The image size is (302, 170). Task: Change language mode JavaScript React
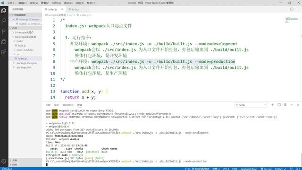[x=249, y=169]
